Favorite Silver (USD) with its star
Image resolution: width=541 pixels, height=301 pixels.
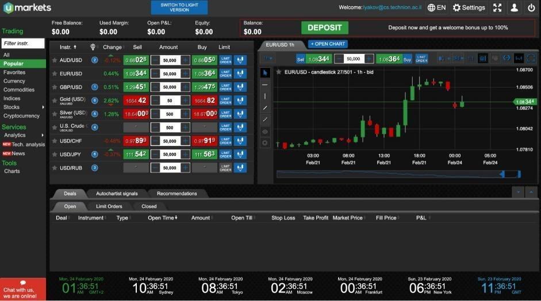tap(55, 114)
